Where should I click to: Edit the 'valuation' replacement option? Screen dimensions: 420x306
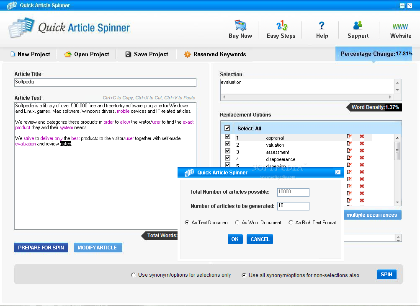[x=349, y=143]
